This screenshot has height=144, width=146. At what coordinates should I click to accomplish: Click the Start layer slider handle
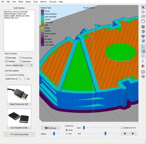point(84,128)
